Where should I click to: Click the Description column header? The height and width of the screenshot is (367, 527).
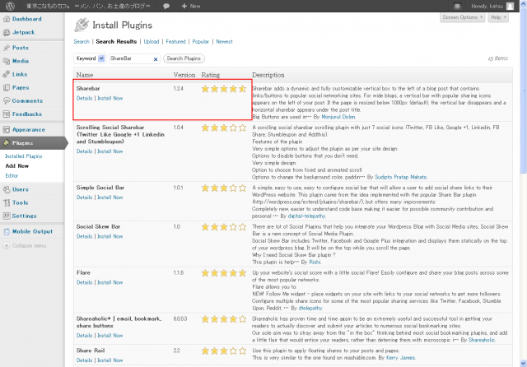coord(268,75)
